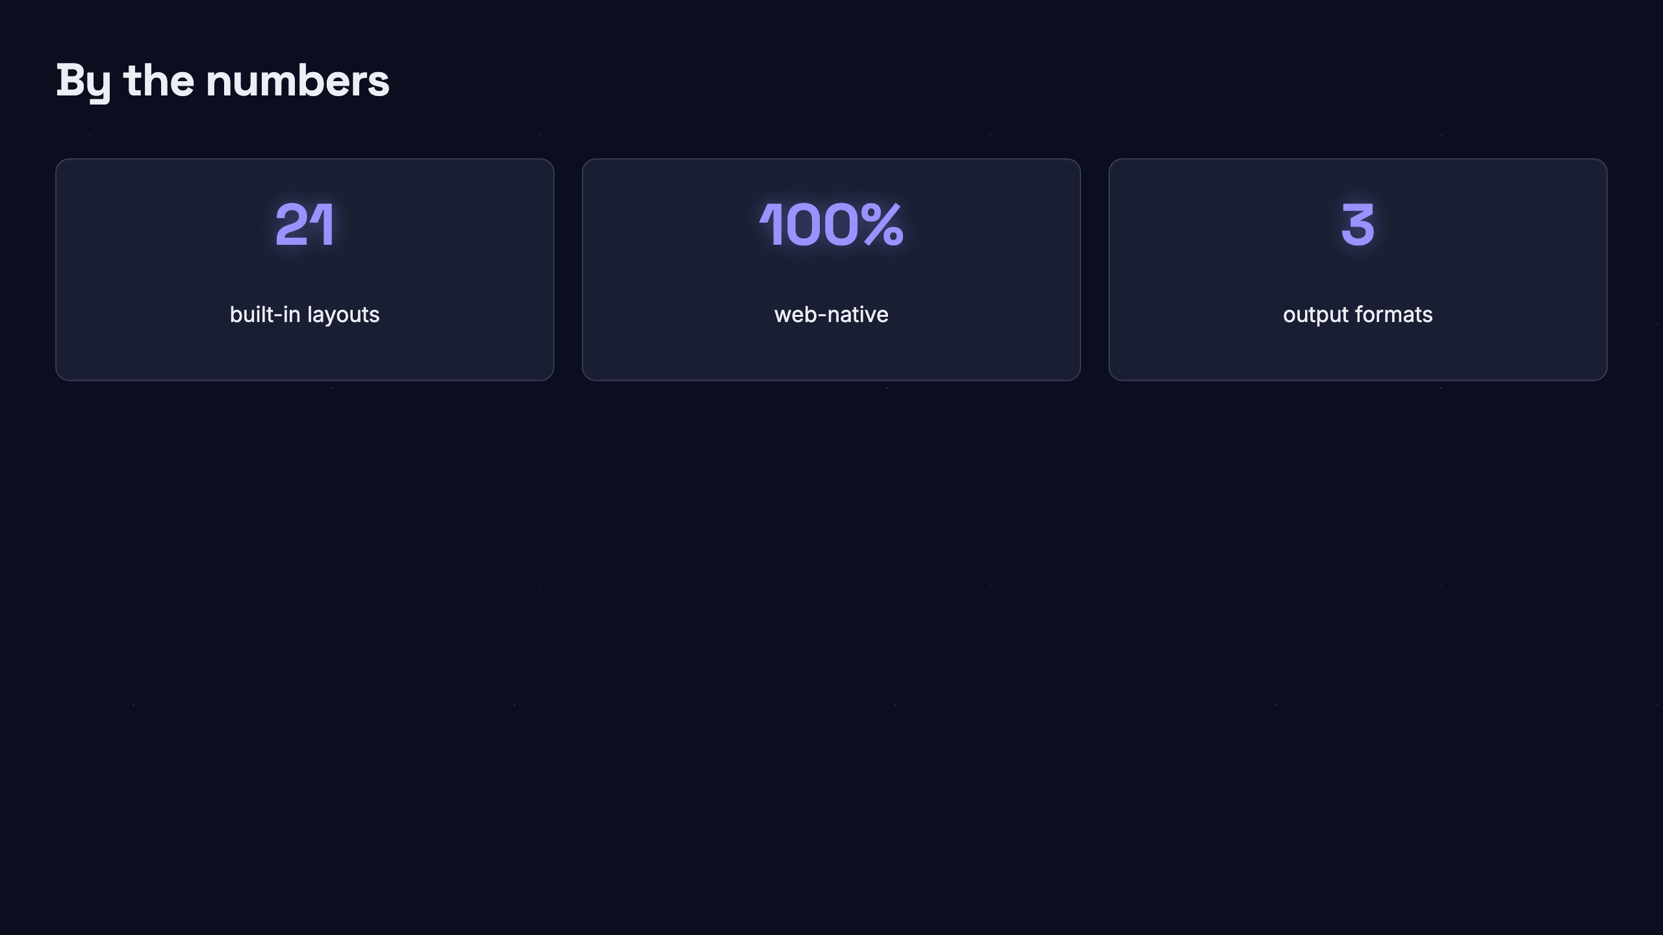Click the large number 21
Image resolution: width=1663 pixels, height=935 pixels.
[305, 225]
